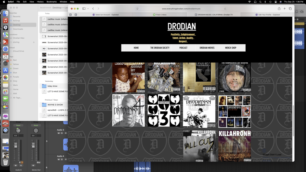Open Calendar from the Dock
The height and width of the screenshot is (172, 306).
pos(5,56)
